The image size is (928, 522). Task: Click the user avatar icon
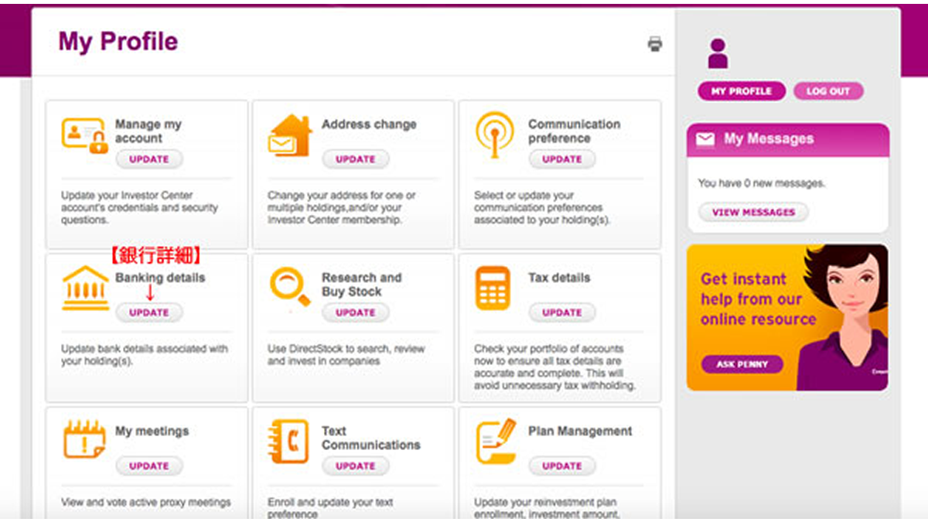click(x=718, y=53)
